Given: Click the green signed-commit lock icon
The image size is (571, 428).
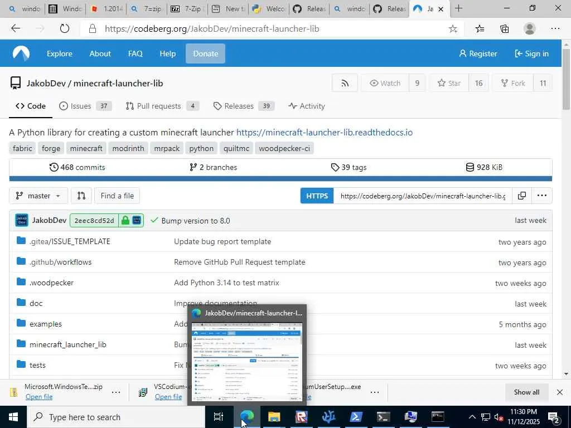Looking at the screenshot, I should coord(125,221).
